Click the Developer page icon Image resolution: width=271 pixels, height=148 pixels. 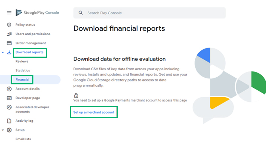9,98
